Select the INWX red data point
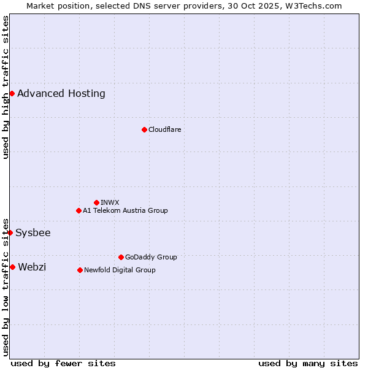Viewport: 368px width, 368px height. pos(96,202)
